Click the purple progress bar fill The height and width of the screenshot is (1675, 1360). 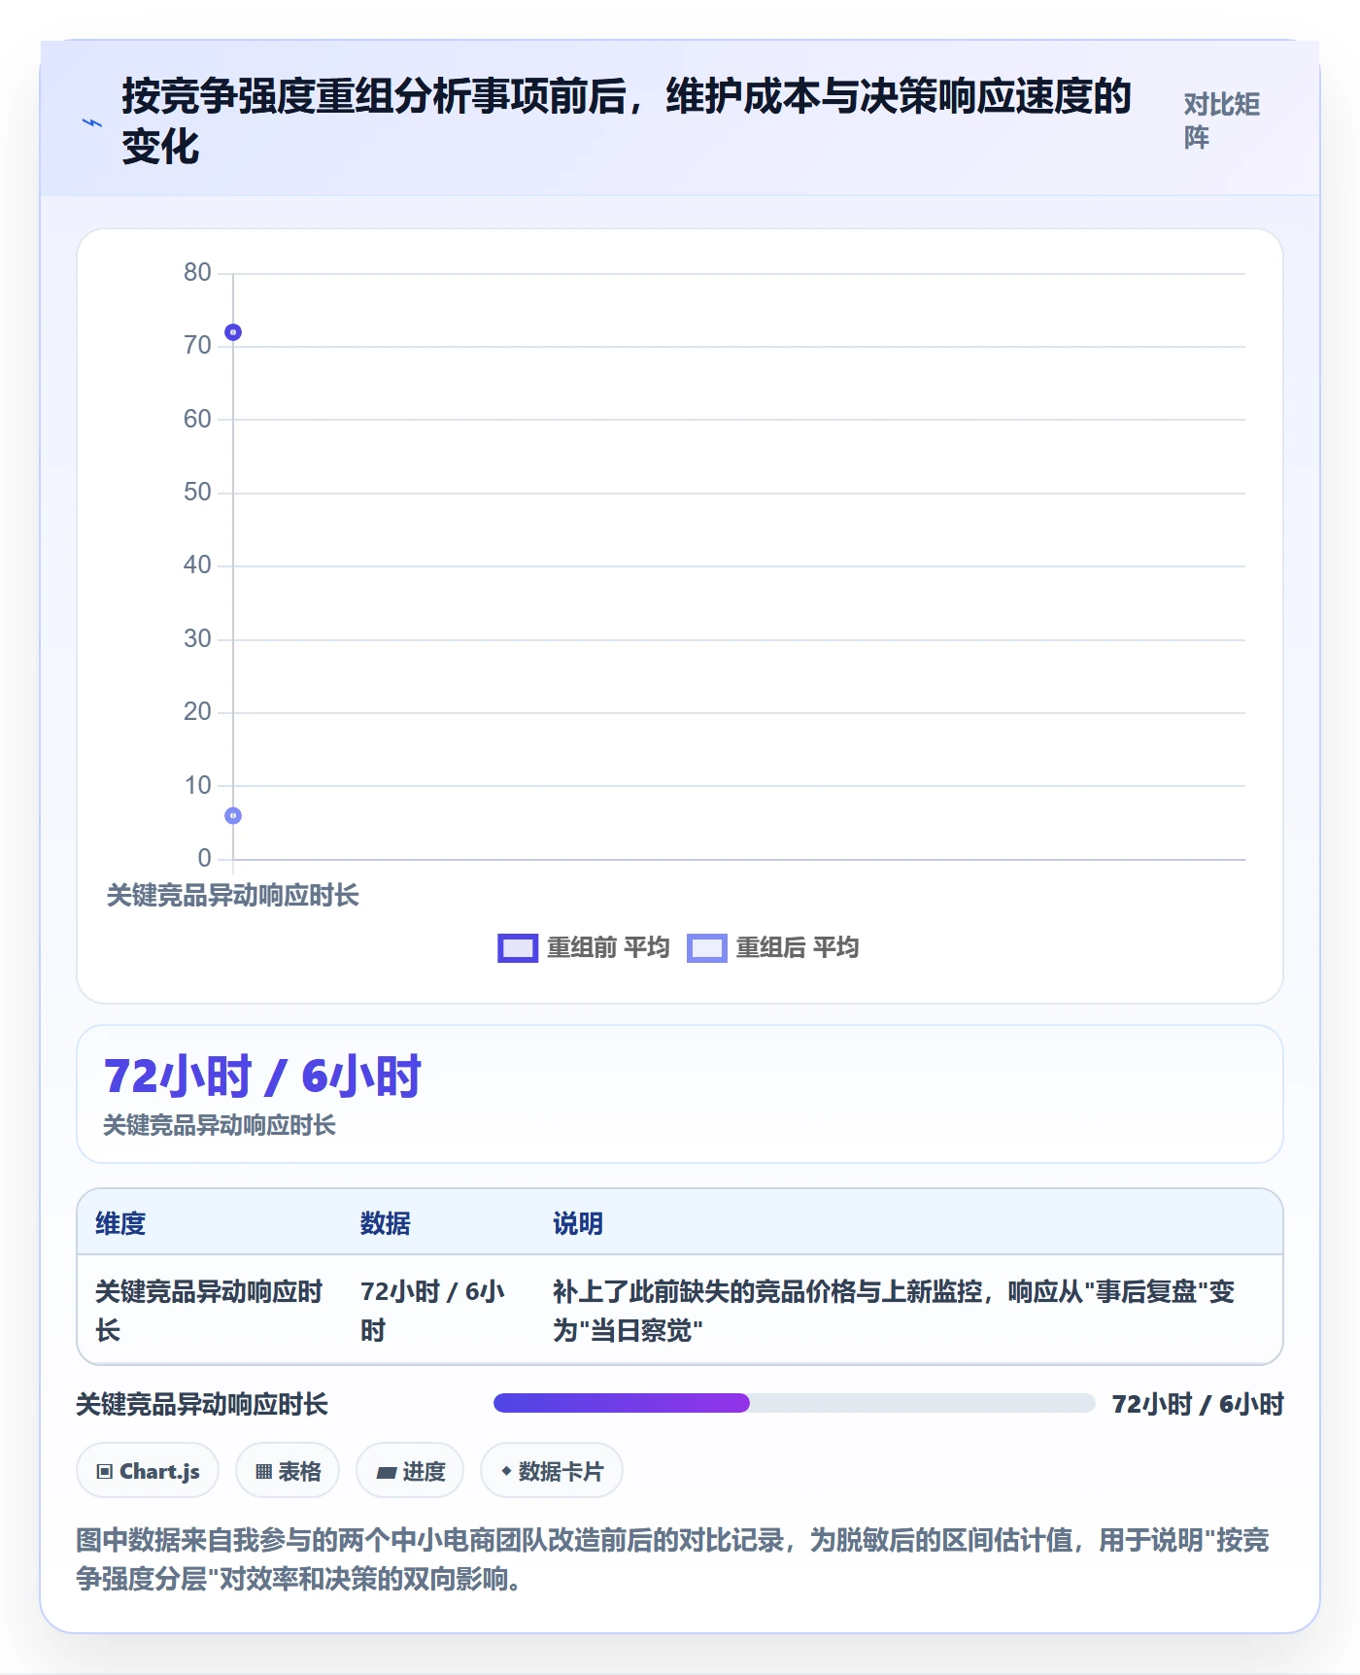(x=622, y=1403)
